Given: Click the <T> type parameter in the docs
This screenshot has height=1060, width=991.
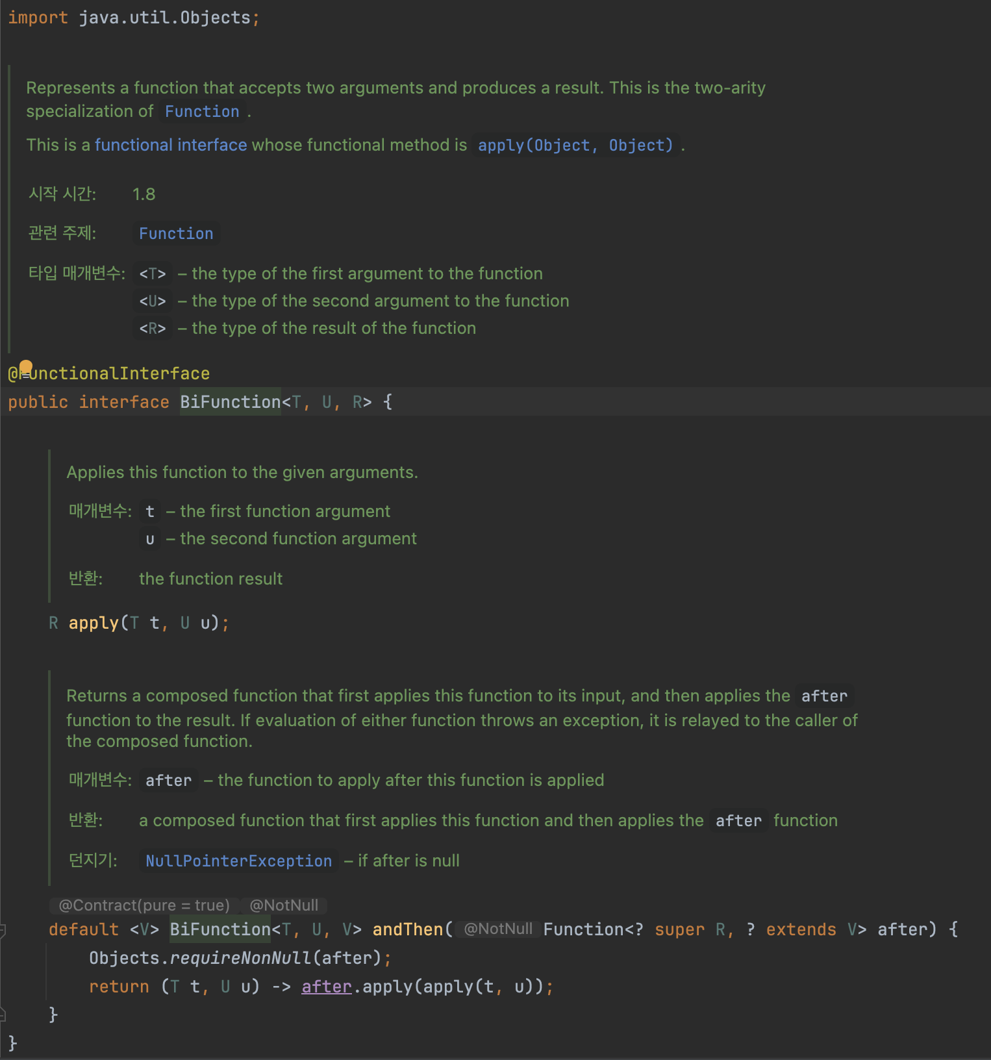Looking at the screenshot, I should tap(153, 274).
